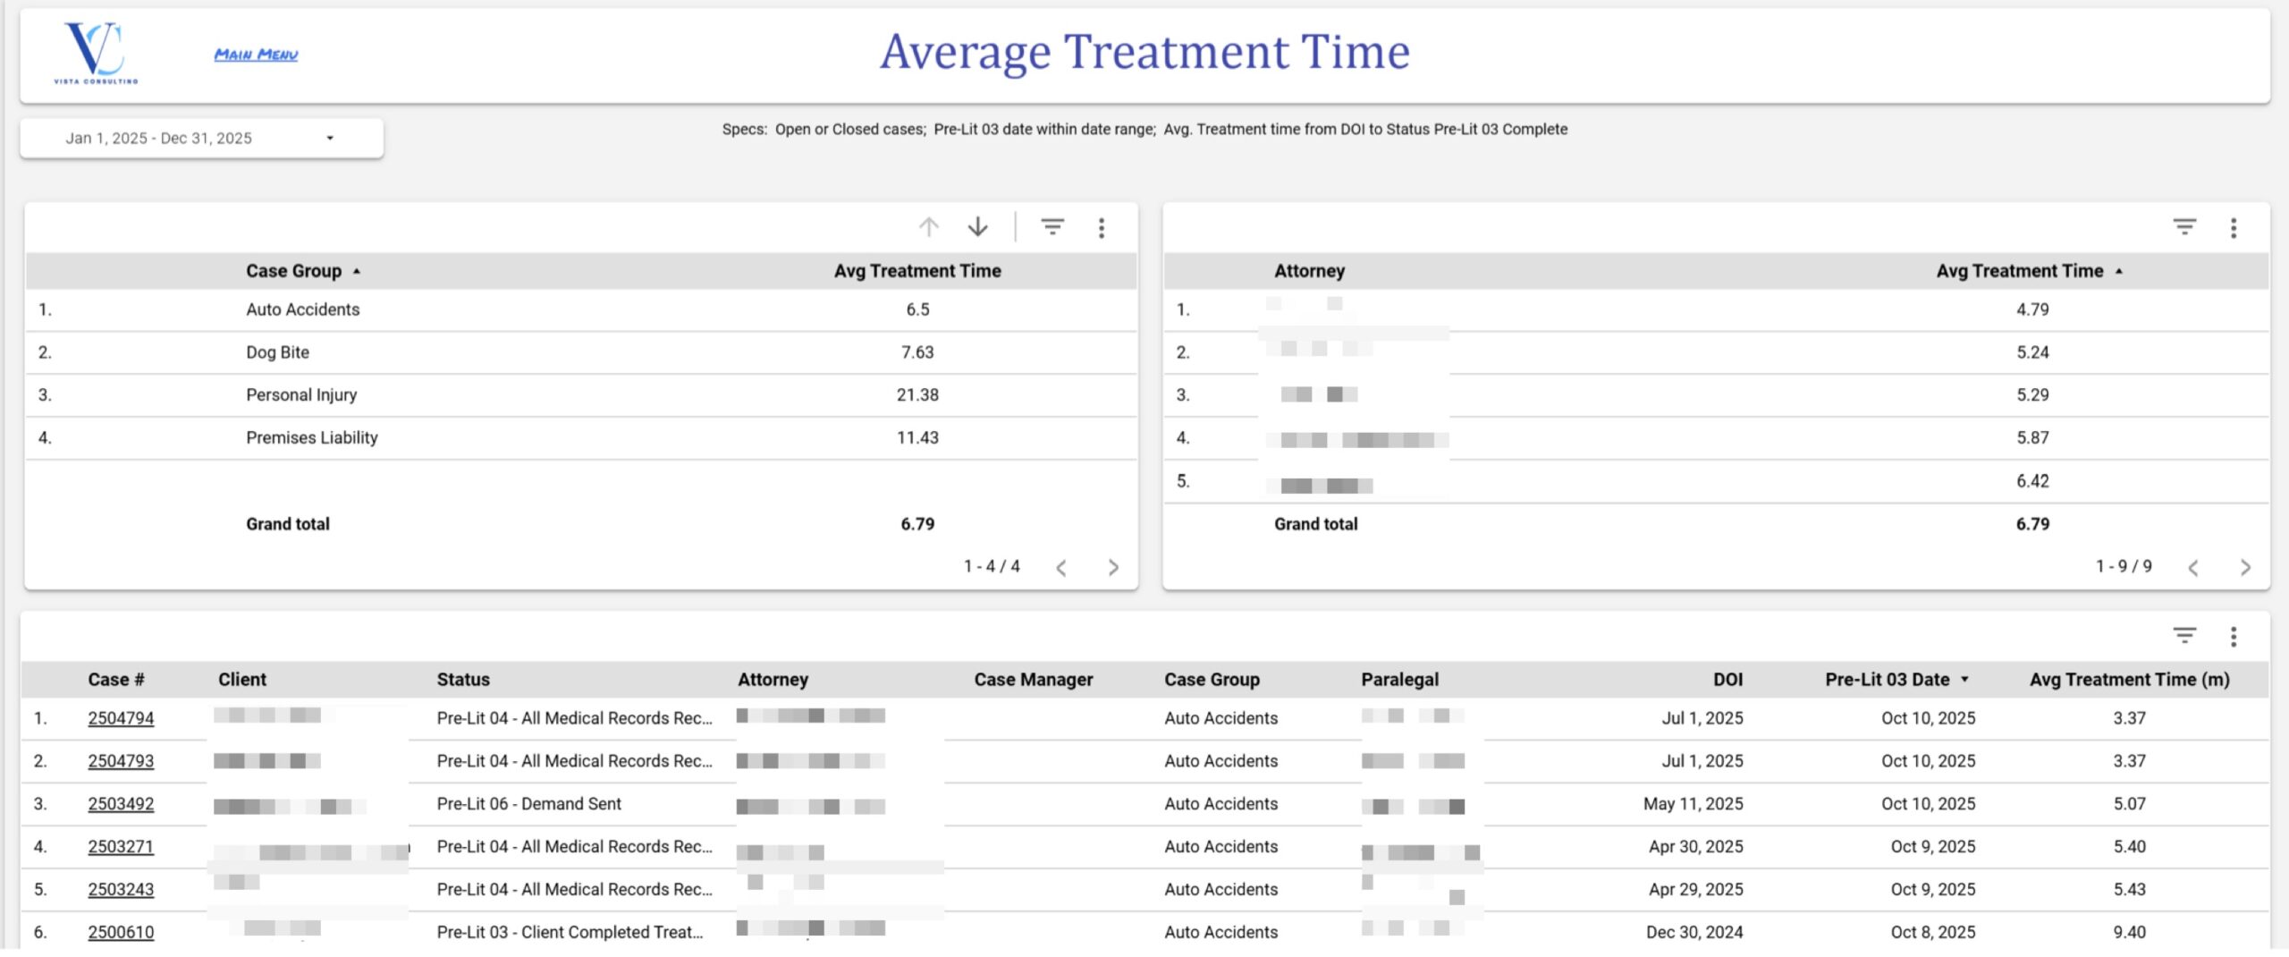The width and height of the screenshot is (2289, 957).
Task: Open filter icon on Attorney table
Action: pos(2184,227)
